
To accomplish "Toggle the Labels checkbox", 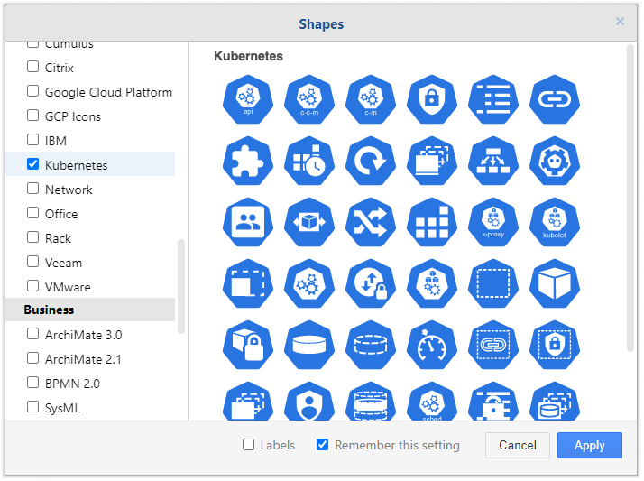I will (x=248, y=444).
